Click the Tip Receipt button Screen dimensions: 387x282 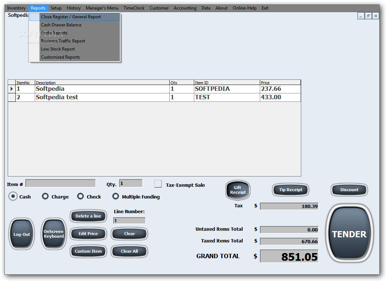(x=291, y=190)
